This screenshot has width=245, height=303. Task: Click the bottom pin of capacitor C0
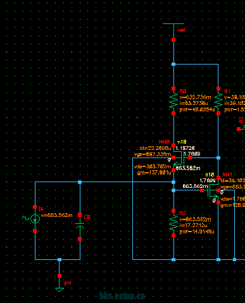click(x=80, y=239)
